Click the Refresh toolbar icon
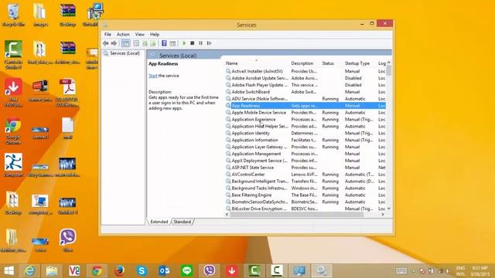The height and width of the screenshot is (278, 495). pyautogui.click(x=145, y=43)
